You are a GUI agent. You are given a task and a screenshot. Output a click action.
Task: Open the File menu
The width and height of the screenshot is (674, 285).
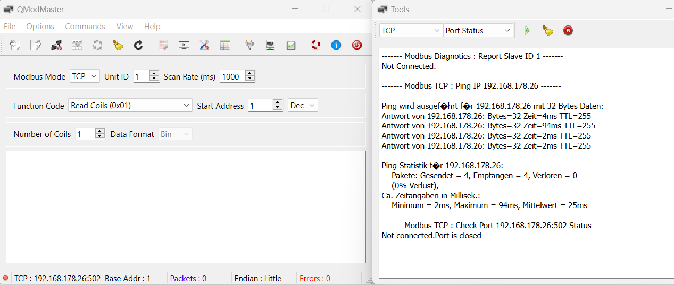tap(10, 27)
